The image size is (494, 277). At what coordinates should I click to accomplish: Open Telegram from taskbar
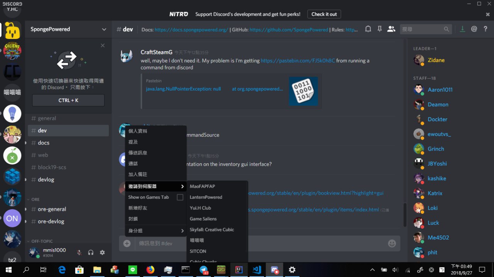click(203, 270)
